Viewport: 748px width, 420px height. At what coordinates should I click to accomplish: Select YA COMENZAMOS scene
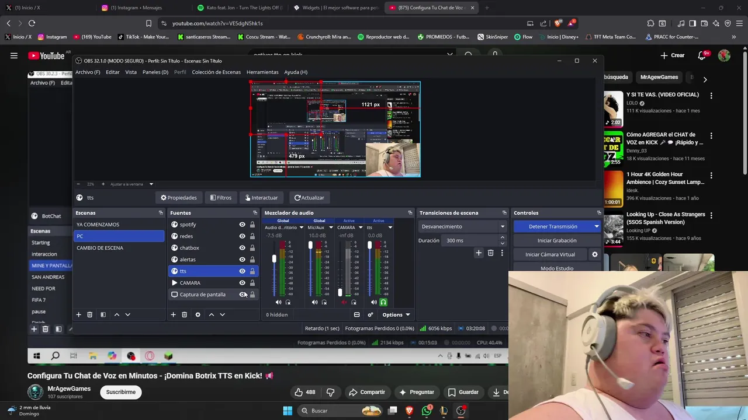coord(119,225)
